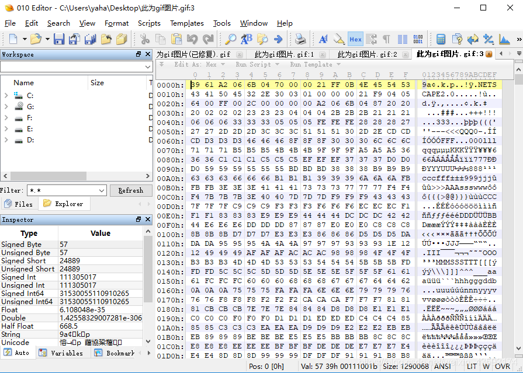Click the Font (A) icon
This screenshot has width=523, height=373.
click(323, 39)
